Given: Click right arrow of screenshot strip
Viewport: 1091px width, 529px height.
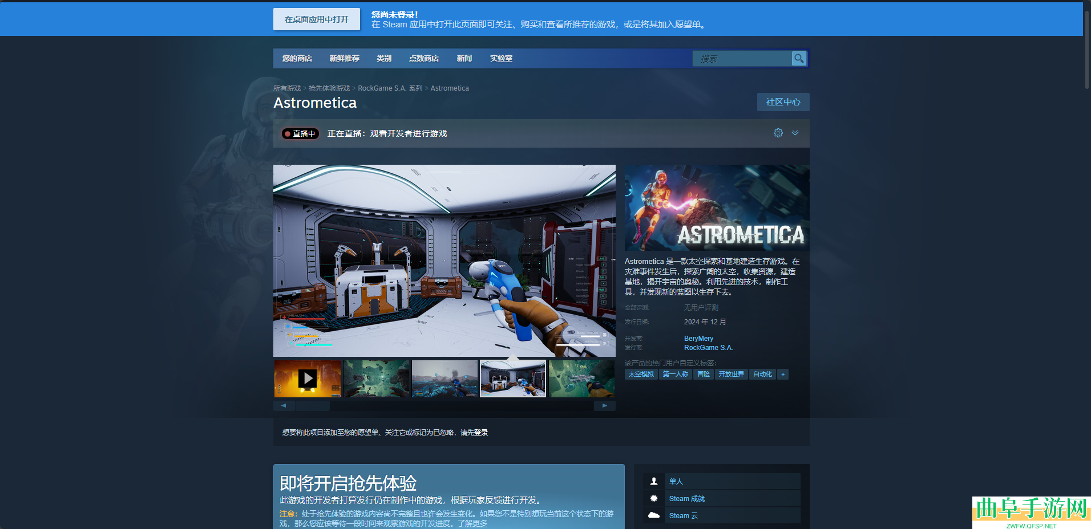Looking at the screenshot, I should coord(605,406).
